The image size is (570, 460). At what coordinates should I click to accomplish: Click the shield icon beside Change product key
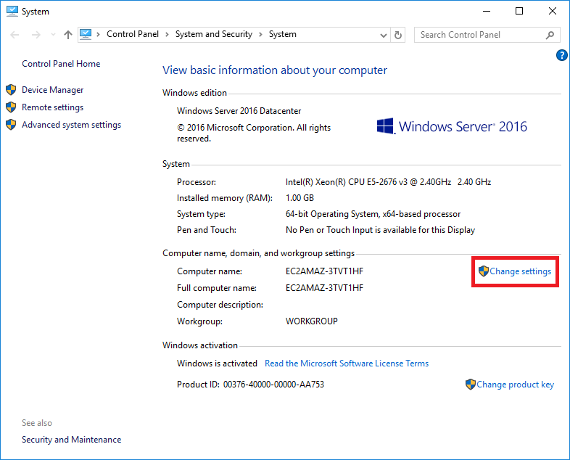click(x=471, y=385)
